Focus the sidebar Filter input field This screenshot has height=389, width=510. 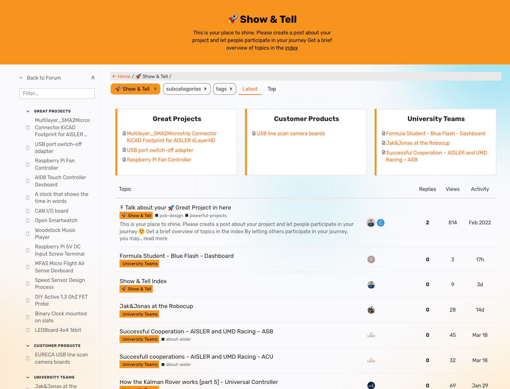coord(57,94)
